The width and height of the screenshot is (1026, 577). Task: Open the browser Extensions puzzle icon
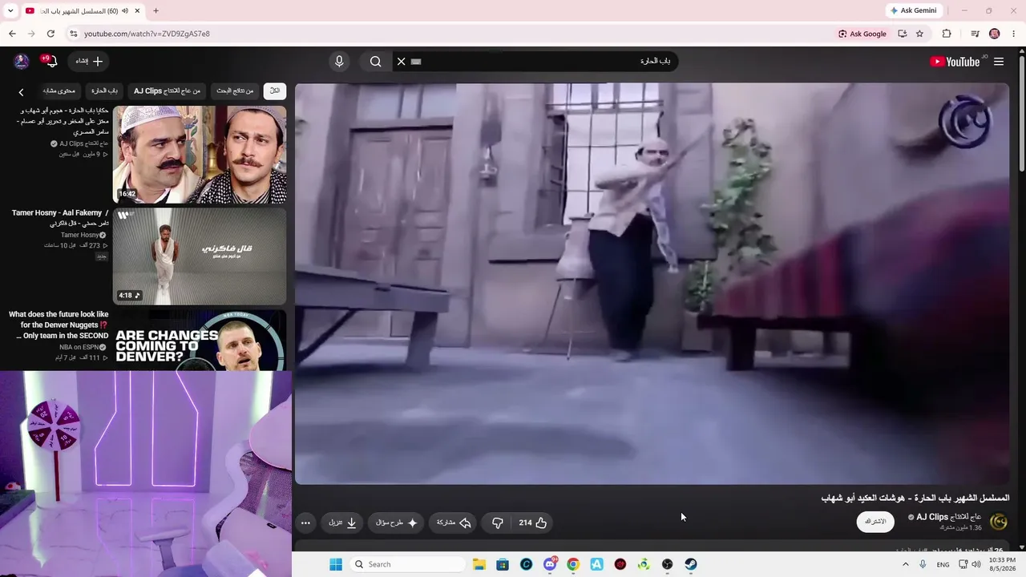pos(947,34)
